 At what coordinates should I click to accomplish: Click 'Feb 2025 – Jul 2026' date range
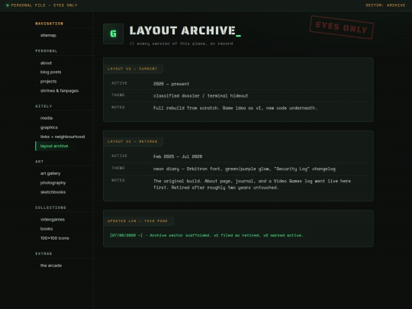178,156
